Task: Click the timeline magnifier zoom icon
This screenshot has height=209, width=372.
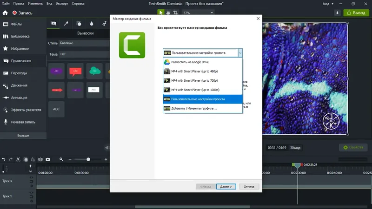Action: [x=61, y=159]
